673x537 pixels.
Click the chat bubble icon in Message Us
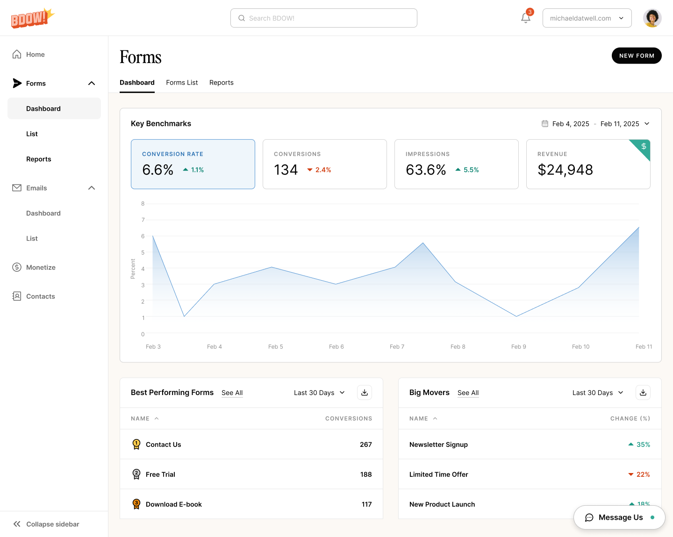pos(589,517)
